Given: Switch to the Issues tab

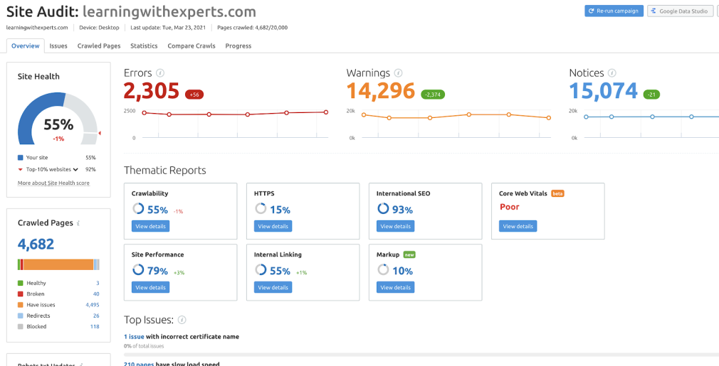Looking at the screenshot, I should tap(58, 46).
